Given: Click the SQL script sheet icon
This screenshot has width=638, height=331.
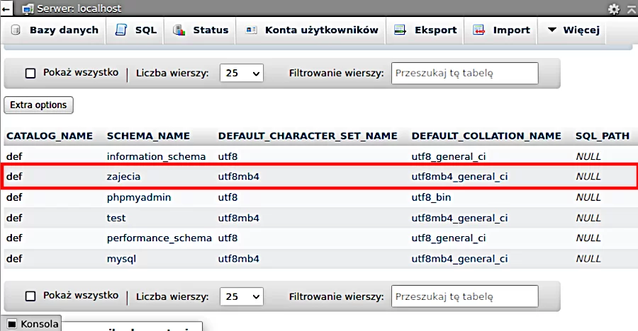Looking at the screenshot, I should (x=121, y=30).
